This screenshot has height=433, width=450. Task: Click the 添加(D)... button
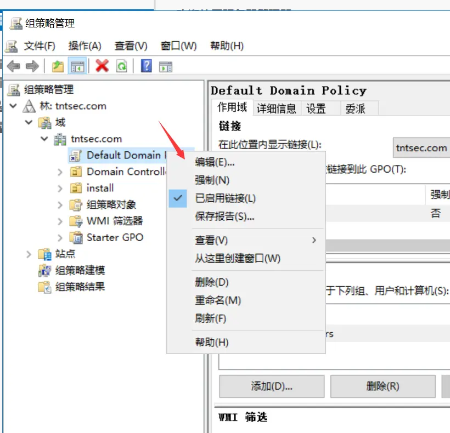point(272,386)
